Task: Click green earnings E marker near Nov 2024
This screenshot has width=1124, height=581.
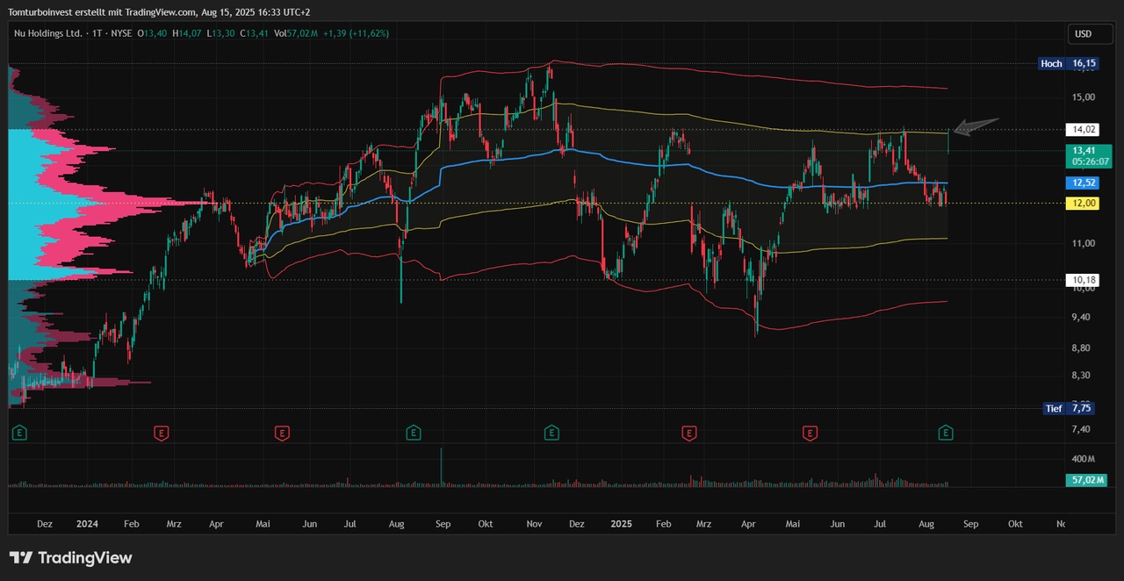Action: click(x=551, y=433)
